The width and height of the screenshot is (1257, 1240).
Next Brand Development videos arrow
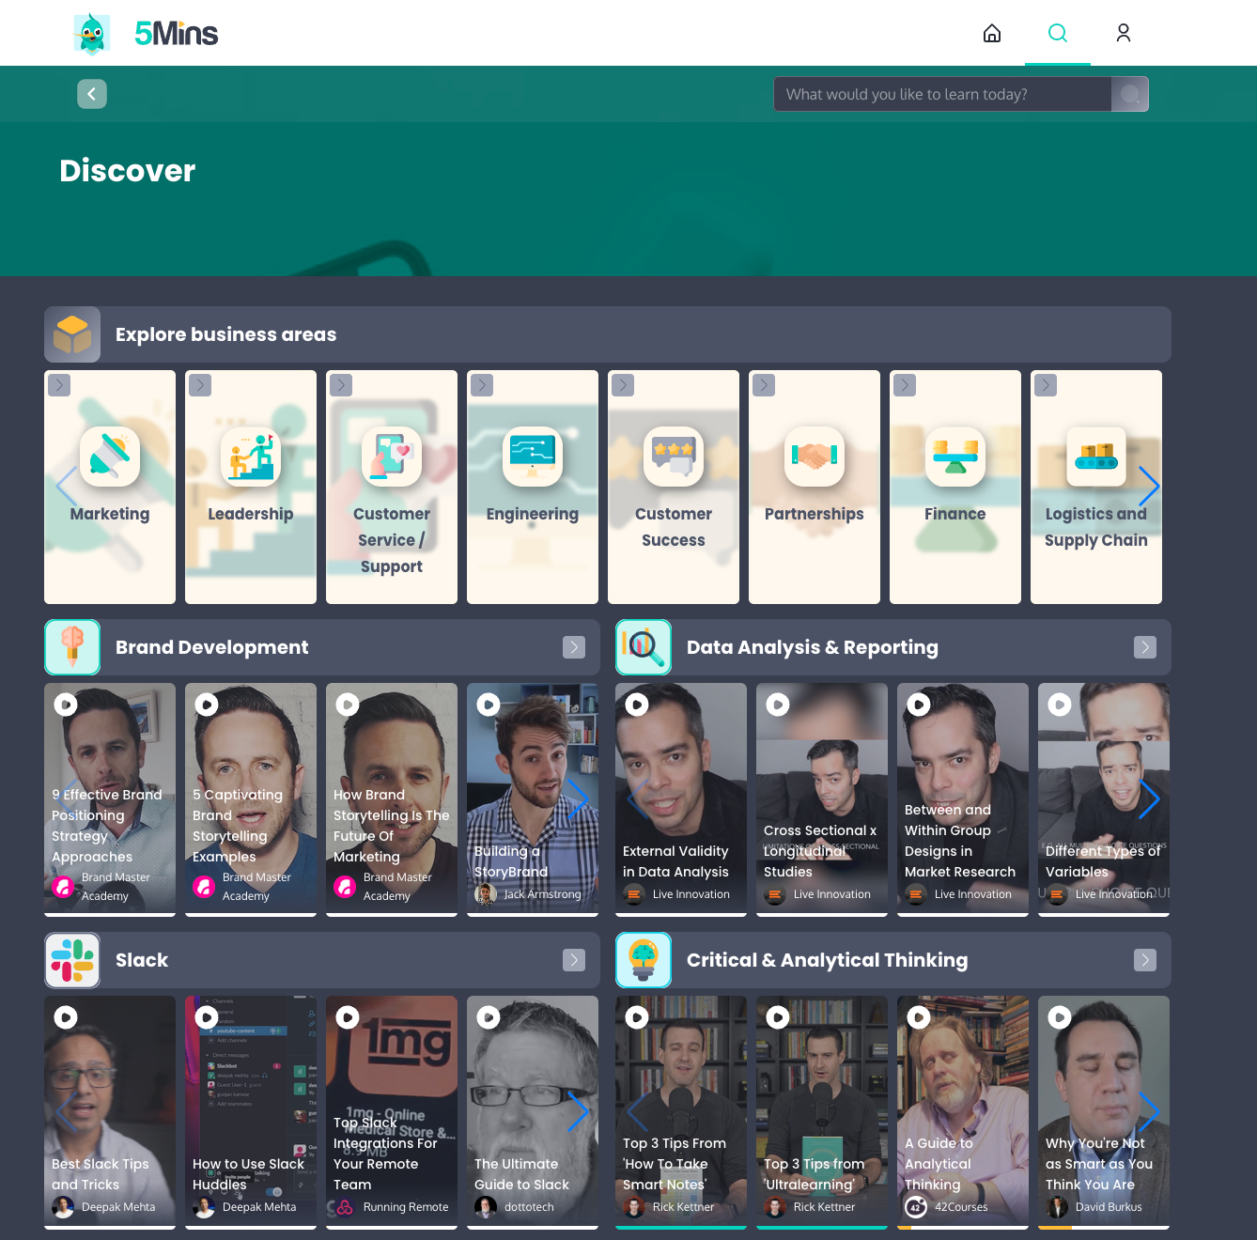[578, 798]
